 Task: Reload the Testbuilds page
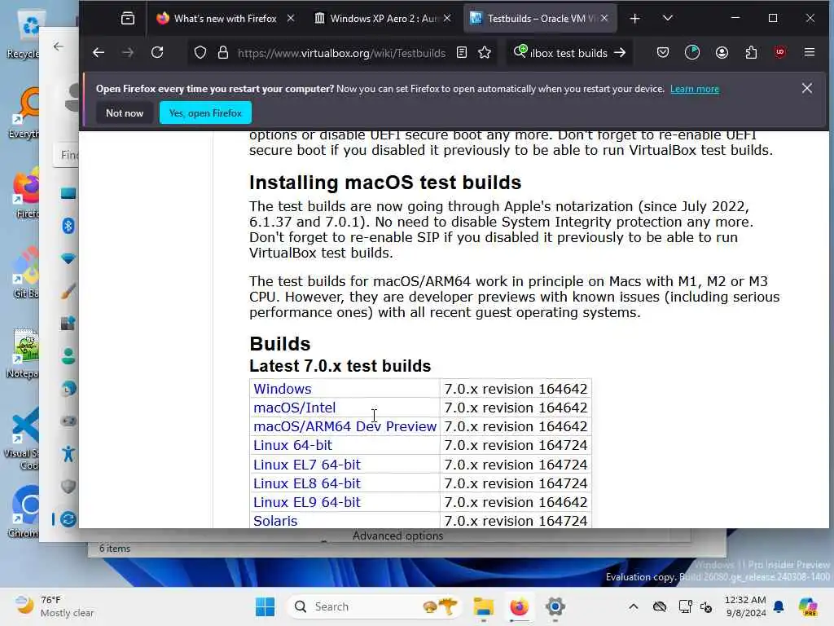tap(157, 53)
